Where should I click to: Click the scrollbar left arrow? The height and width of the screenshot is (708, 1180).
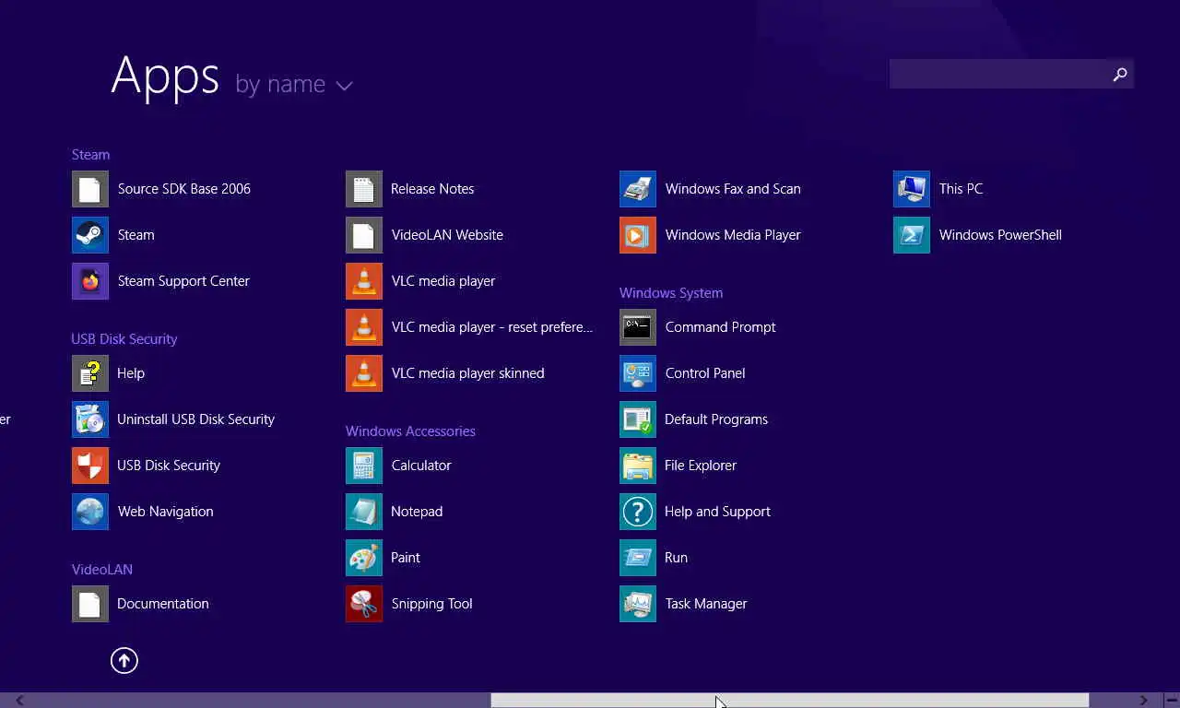(20, 701)
